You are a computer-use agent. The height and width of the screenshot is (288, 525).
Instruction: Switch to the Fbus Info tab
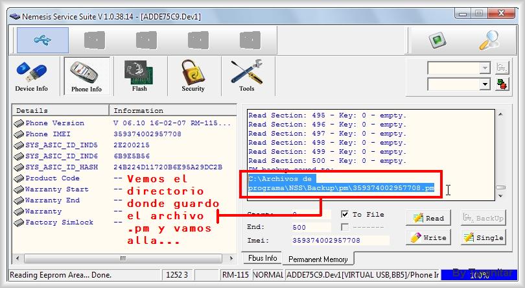pyautogui.click(x=262, y=258)
